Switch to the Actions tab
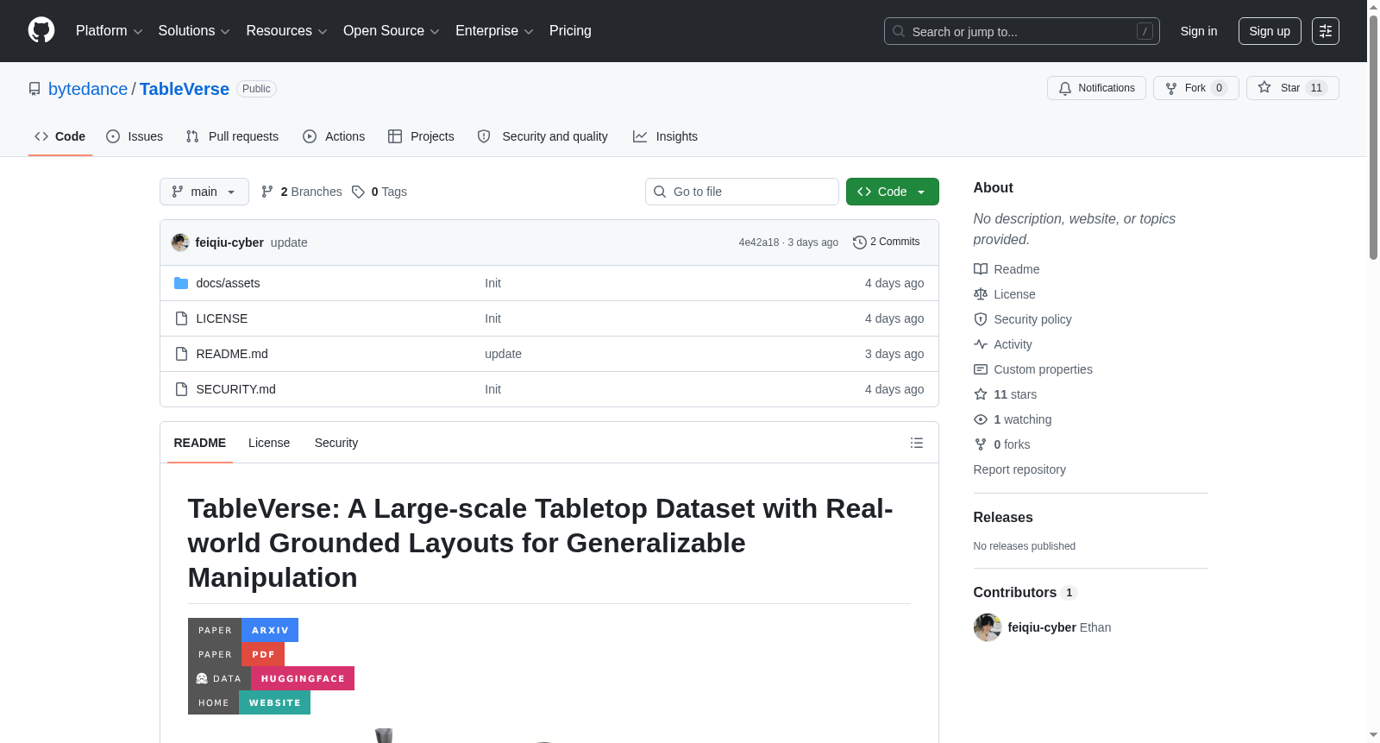The image size is (1380, 743). 334,136
